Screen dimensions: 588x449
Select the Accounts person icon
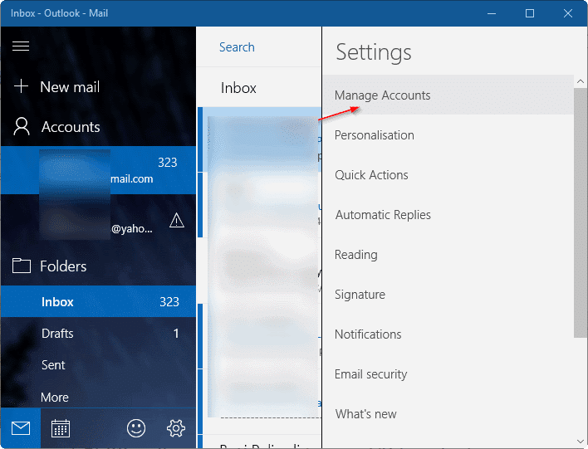click(22, 126)
